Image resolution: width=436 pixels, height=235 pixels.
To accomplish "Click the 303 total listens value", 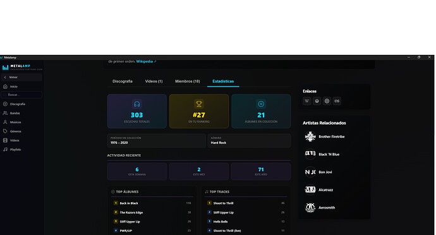I will (x=137, y=115).
